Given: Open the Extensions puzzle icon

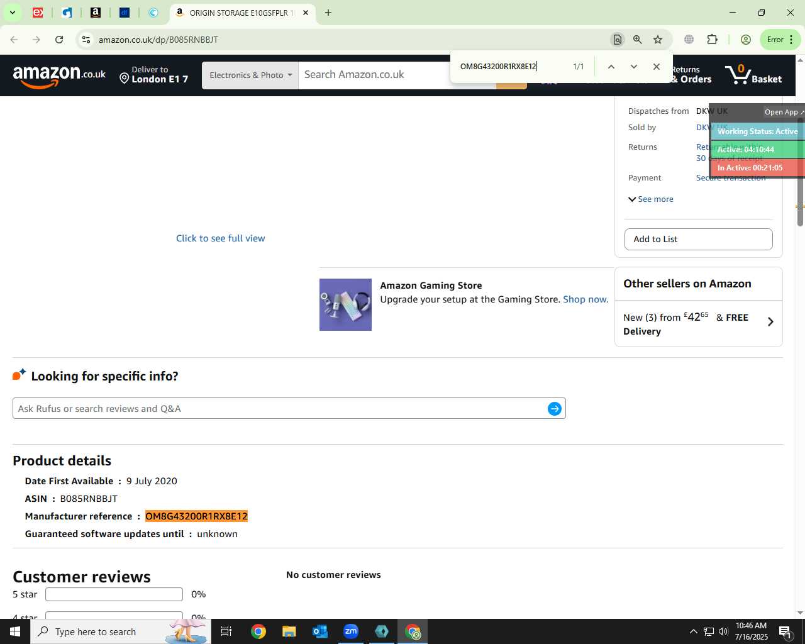Looking at the screenshot, I should 713,40.
